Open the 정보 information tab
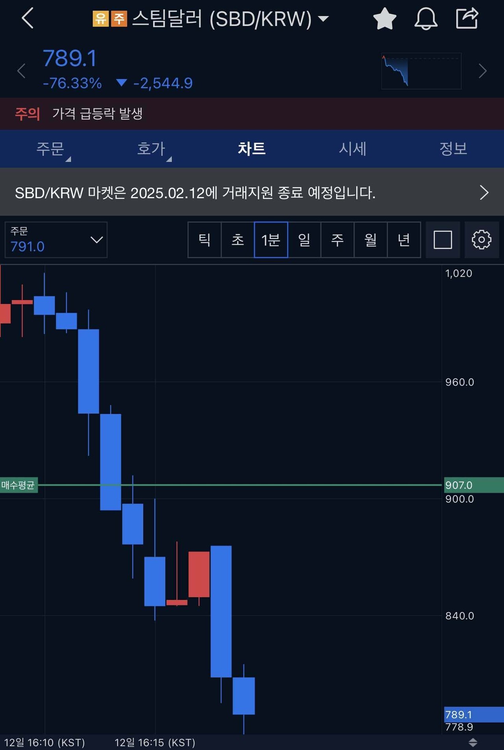The height and width of the screenshot is (750, 504). pos(454,149)
